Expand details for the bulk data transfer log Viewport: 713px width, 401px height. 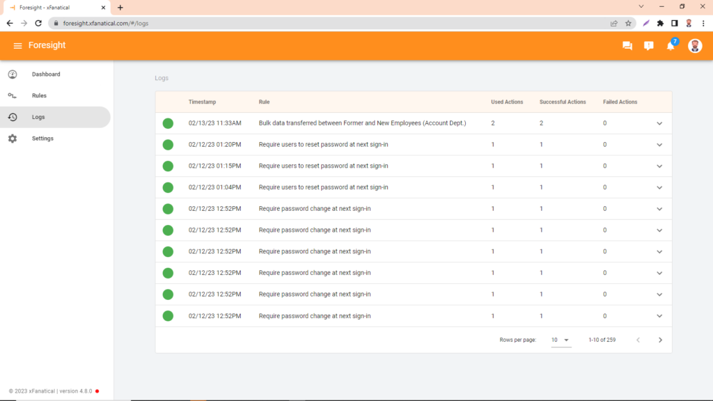pyautogui.click(x=659, y=123)
